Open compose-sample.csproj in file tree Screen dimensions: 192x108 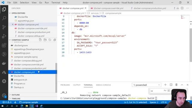tap(26, 57)
